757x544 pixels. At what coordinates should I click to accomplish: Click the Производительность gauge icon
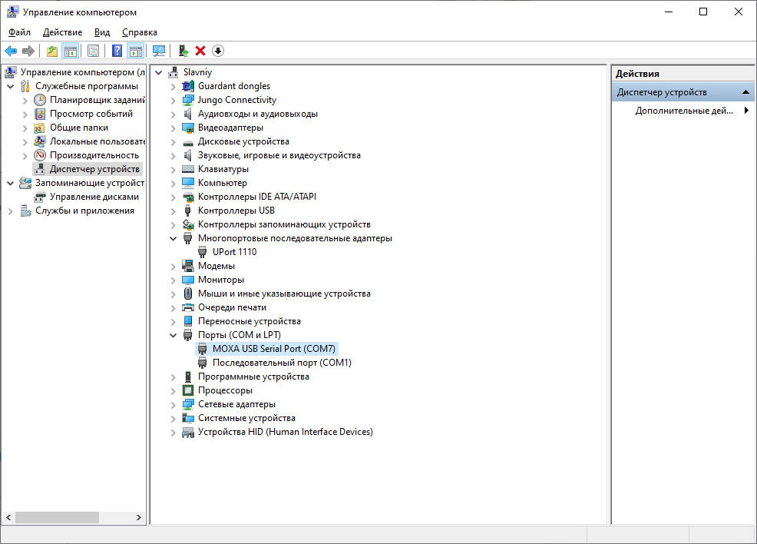click(x=40, y=155)
